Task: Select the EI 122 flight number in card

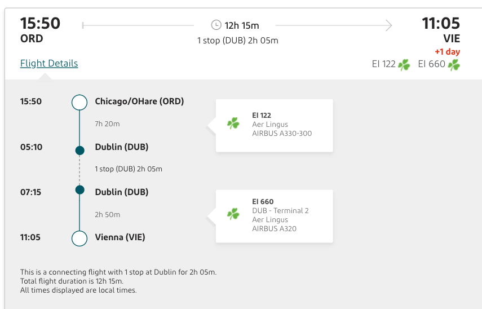Action: click(261, 115)
